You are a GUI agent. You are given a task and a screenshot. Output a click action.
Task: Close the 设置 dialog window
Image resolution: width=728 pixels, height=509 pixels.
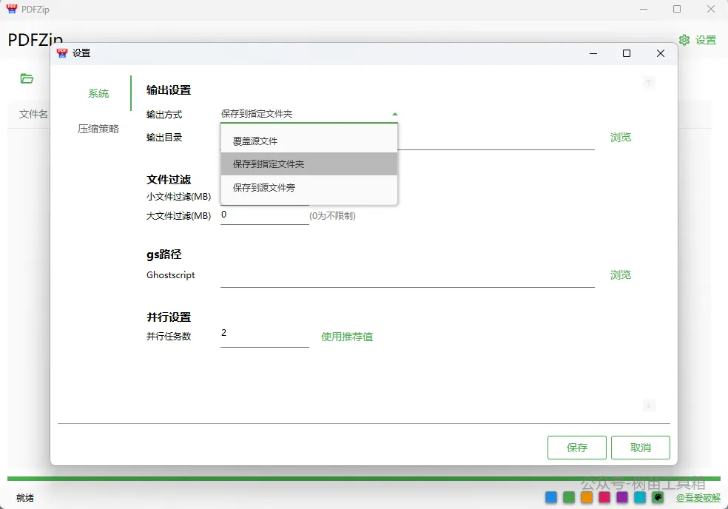(661, 53)
